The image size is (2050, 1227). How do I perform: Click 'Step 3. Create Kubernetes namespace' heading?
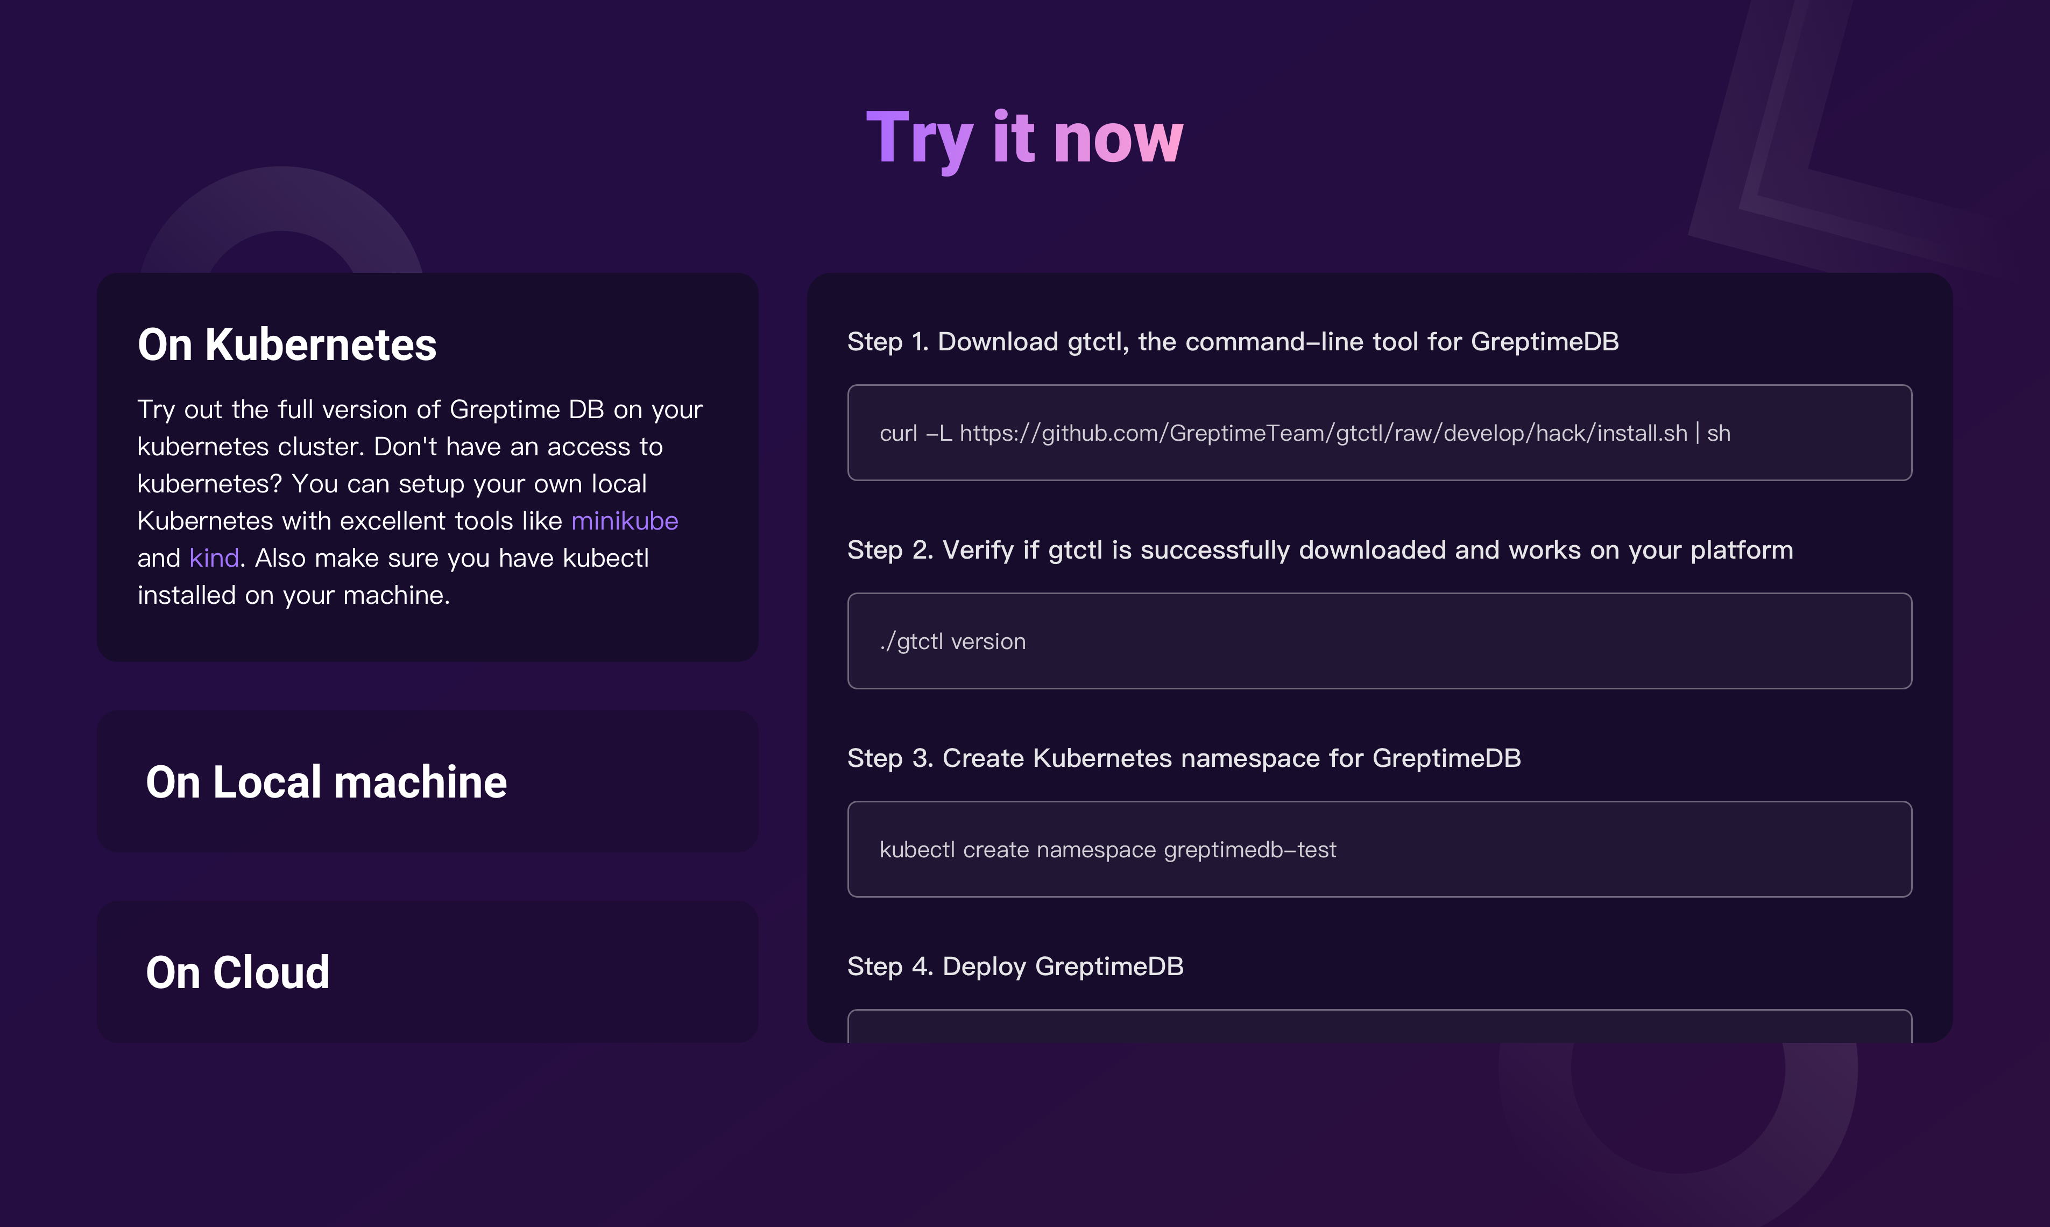(x=1184, y=758)
